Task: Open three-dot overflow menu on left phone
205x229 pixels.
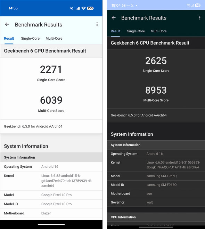Action: (97, 24)
